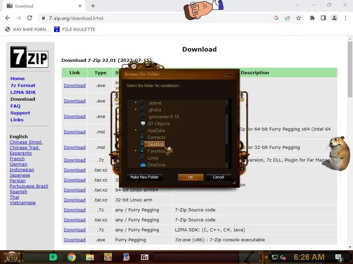This screenshot has height=264, width=353.
Task: Click the 7z icon in the taskbar
Action: [144, 257]
